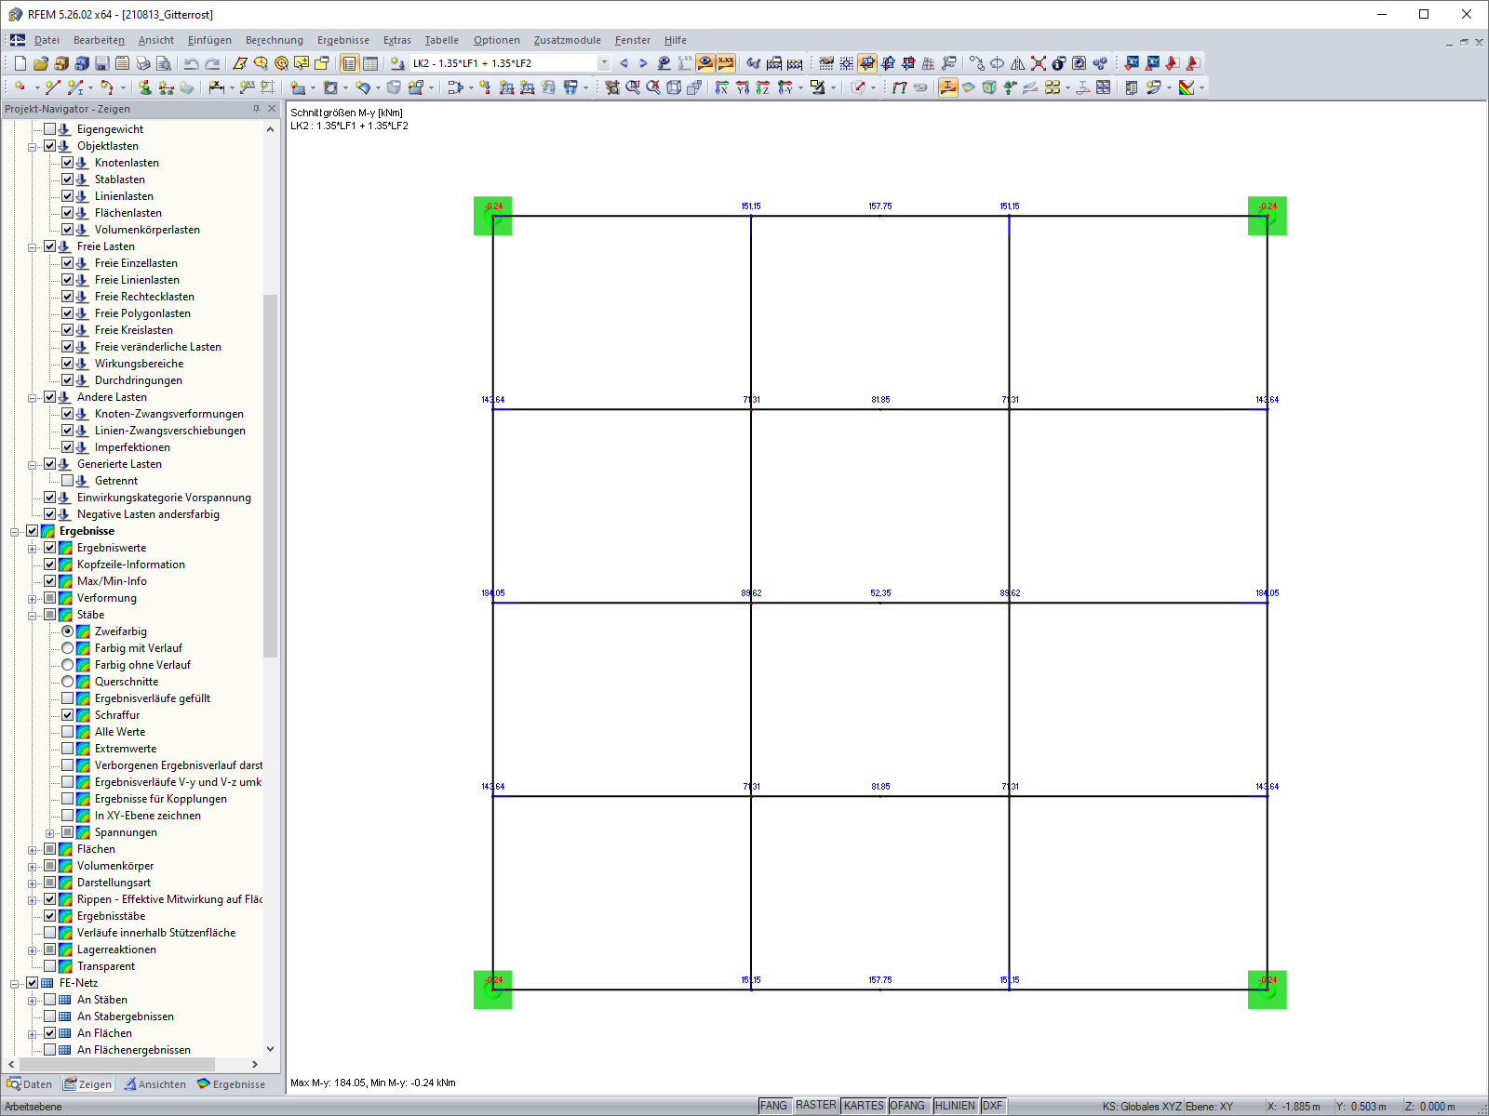
Task: Open the load case LK2 dropdown
Action: point(604,63)
